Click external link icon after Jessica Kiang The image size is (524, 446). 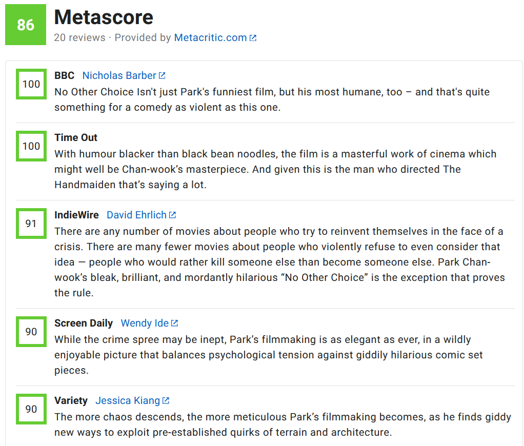point(166,401)
